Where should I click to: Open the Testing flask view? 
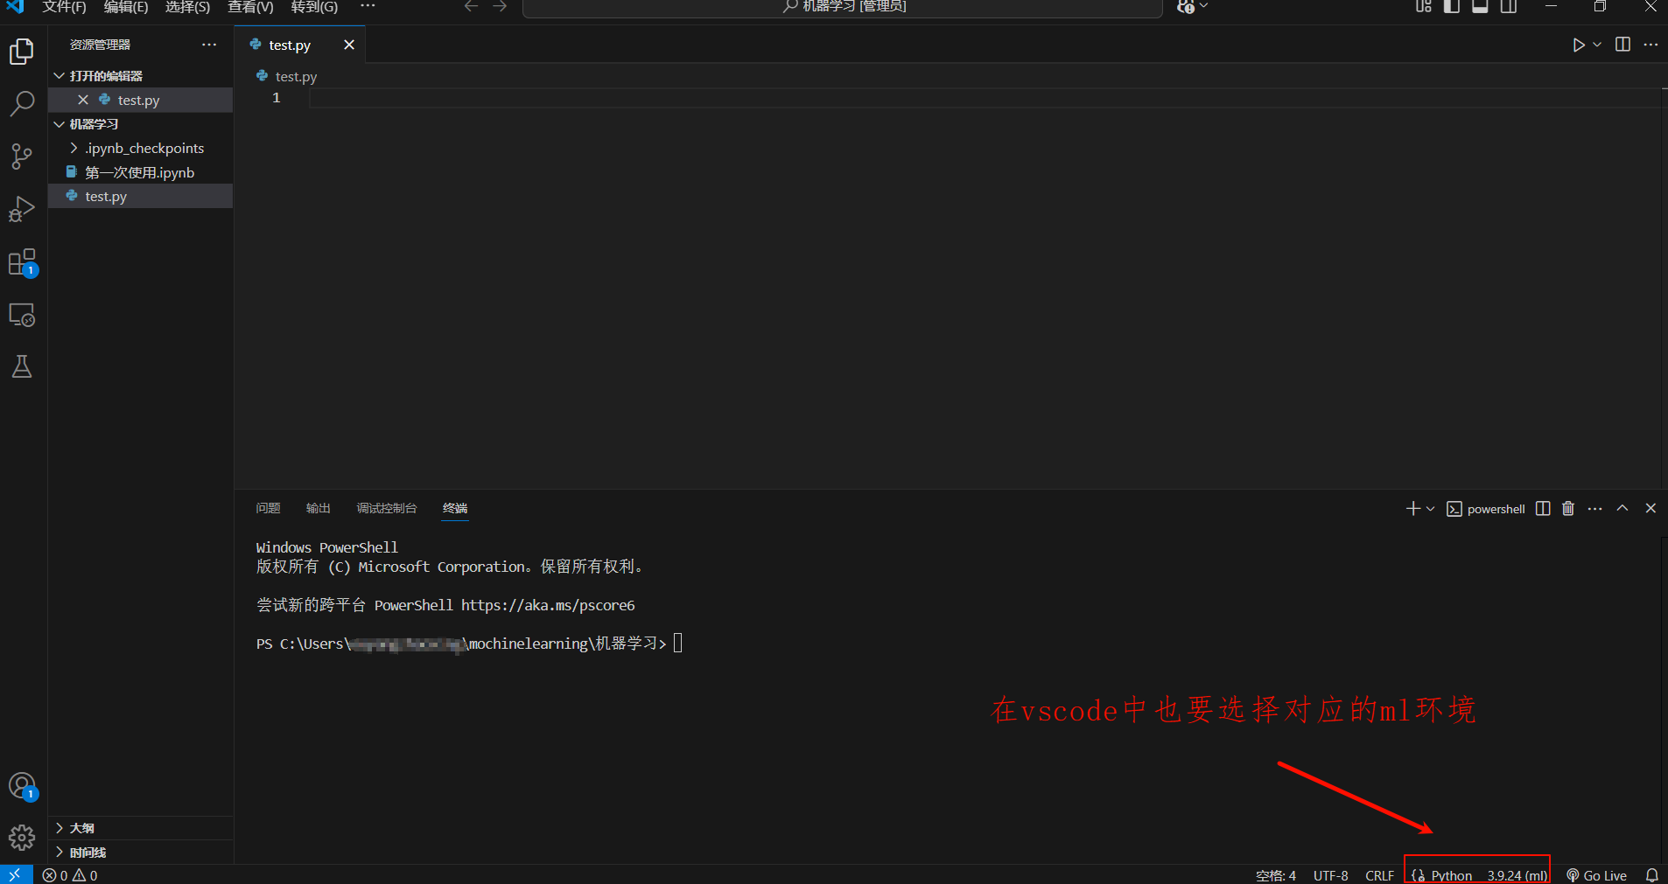(x=22, y=366)
